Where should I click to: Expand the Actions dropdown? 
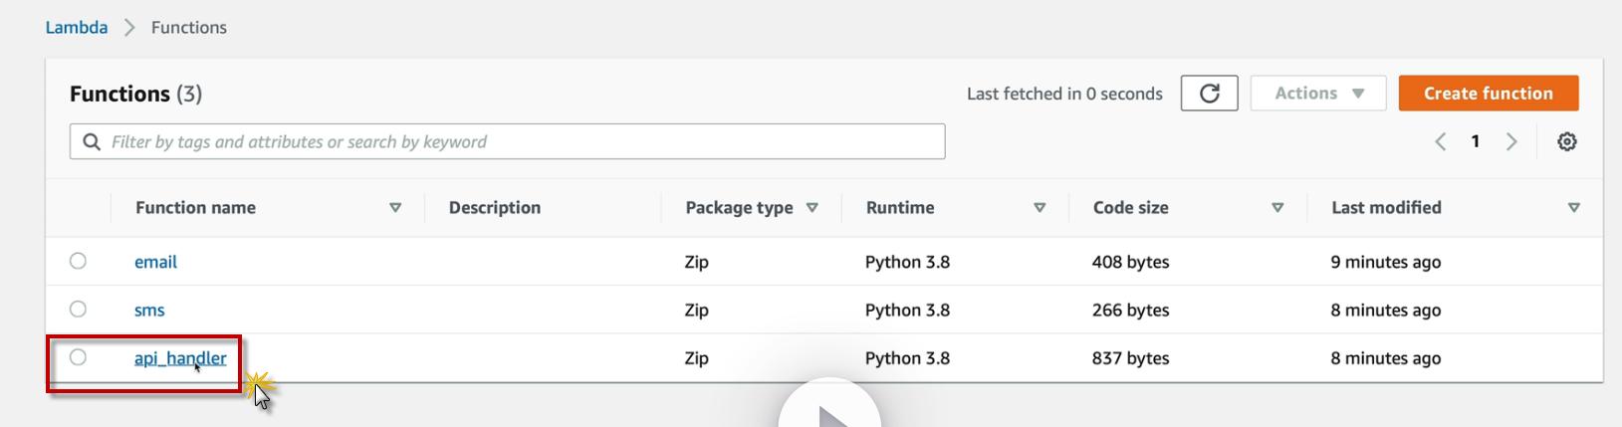point(1318,94)
